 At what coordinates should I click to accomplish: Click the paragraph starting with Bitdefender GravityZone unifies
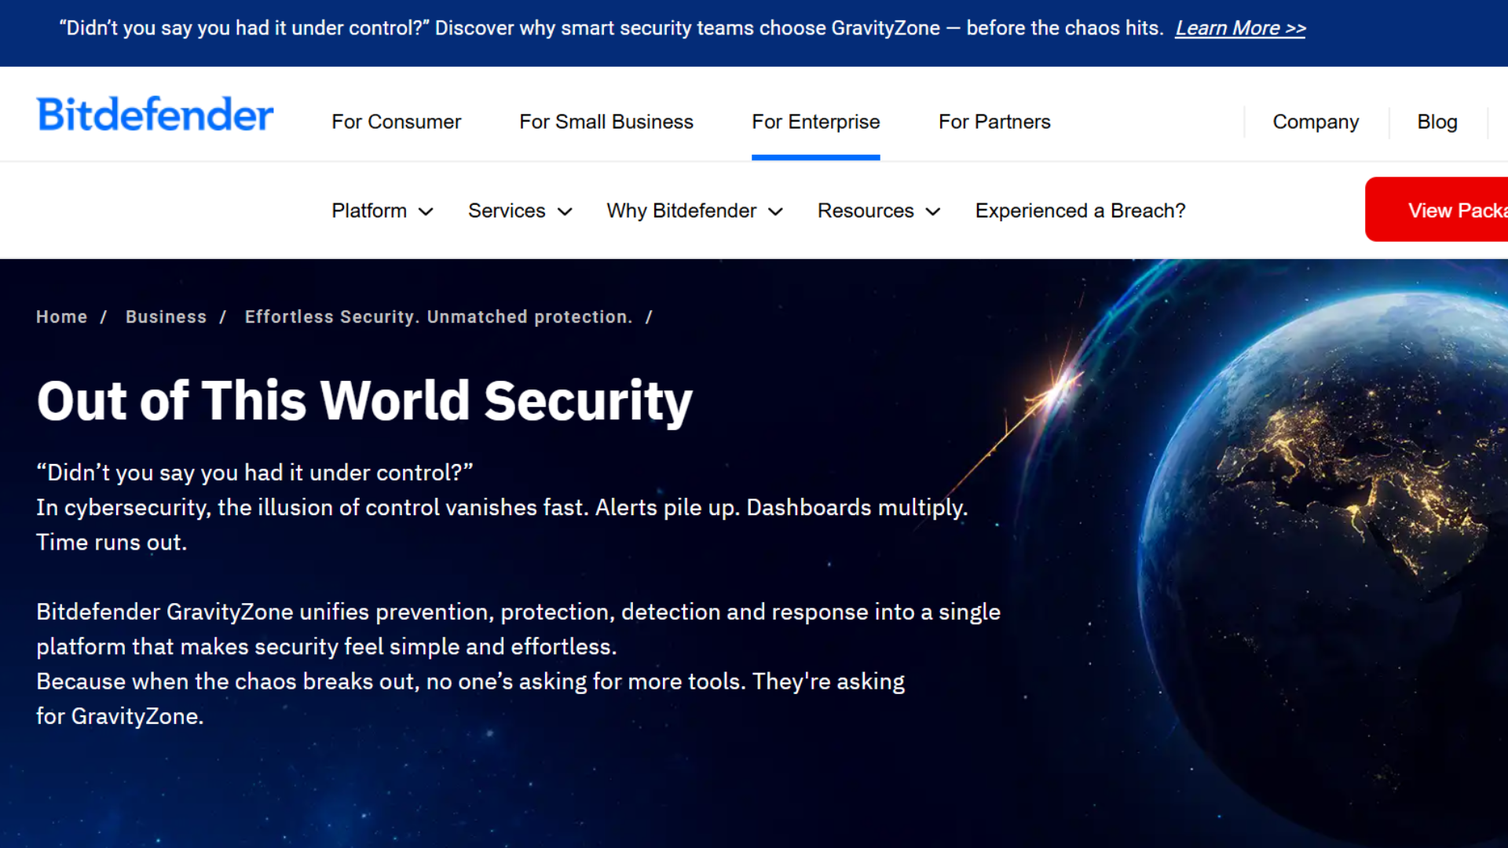(x=518, y=629)
